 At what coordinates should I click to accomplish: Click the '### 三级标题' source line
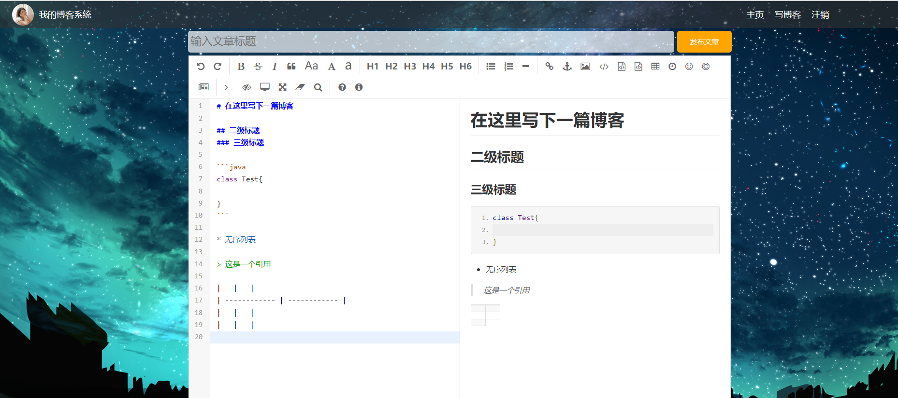(x=240, y=142)
